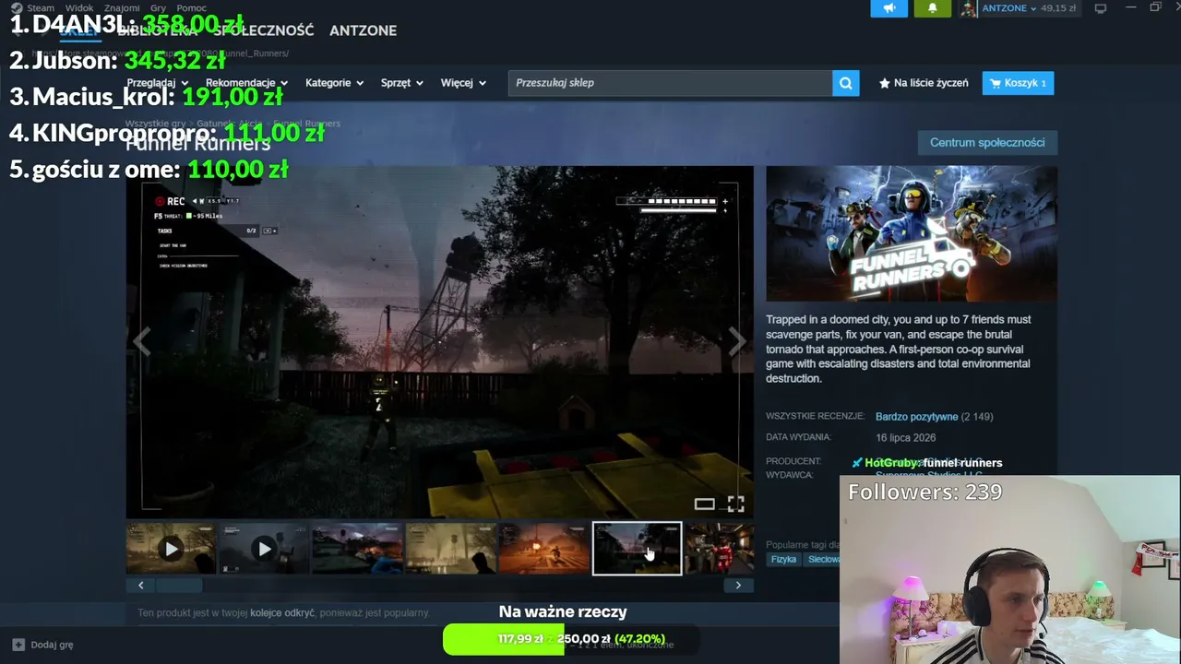Click the release date 16 lipca 2026
Image resolution: width=1181 pixels, height=664 pixels.
[905, 438]
